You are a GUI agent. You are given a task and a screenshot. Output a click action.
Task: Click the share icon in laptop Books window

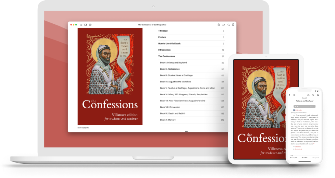tap(218, 25)
